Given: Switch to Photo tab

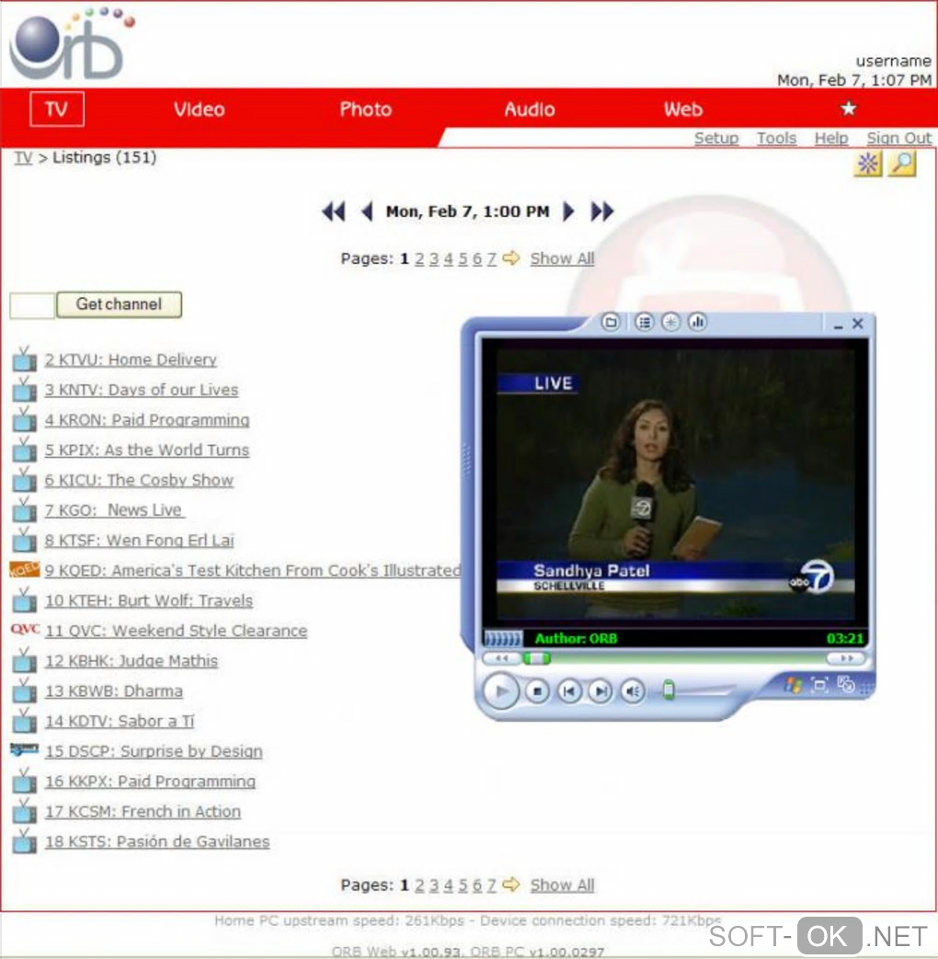Looking at the screenshot, I should tap(365, 108).
